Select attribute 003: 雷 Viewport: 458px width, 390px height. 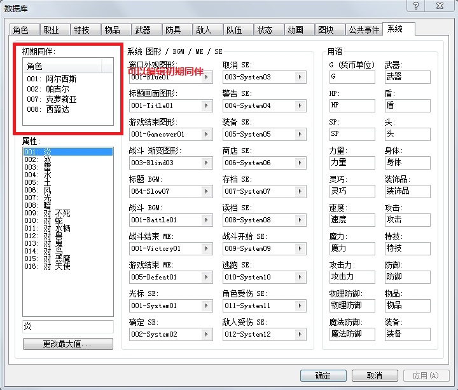(68, 167)
